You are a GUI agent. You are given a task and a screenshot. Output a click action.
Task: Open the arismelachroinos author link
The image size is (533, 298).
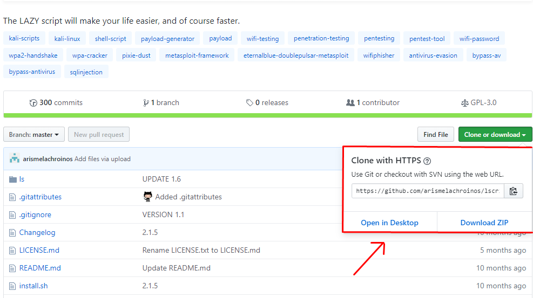click(48, 159)
